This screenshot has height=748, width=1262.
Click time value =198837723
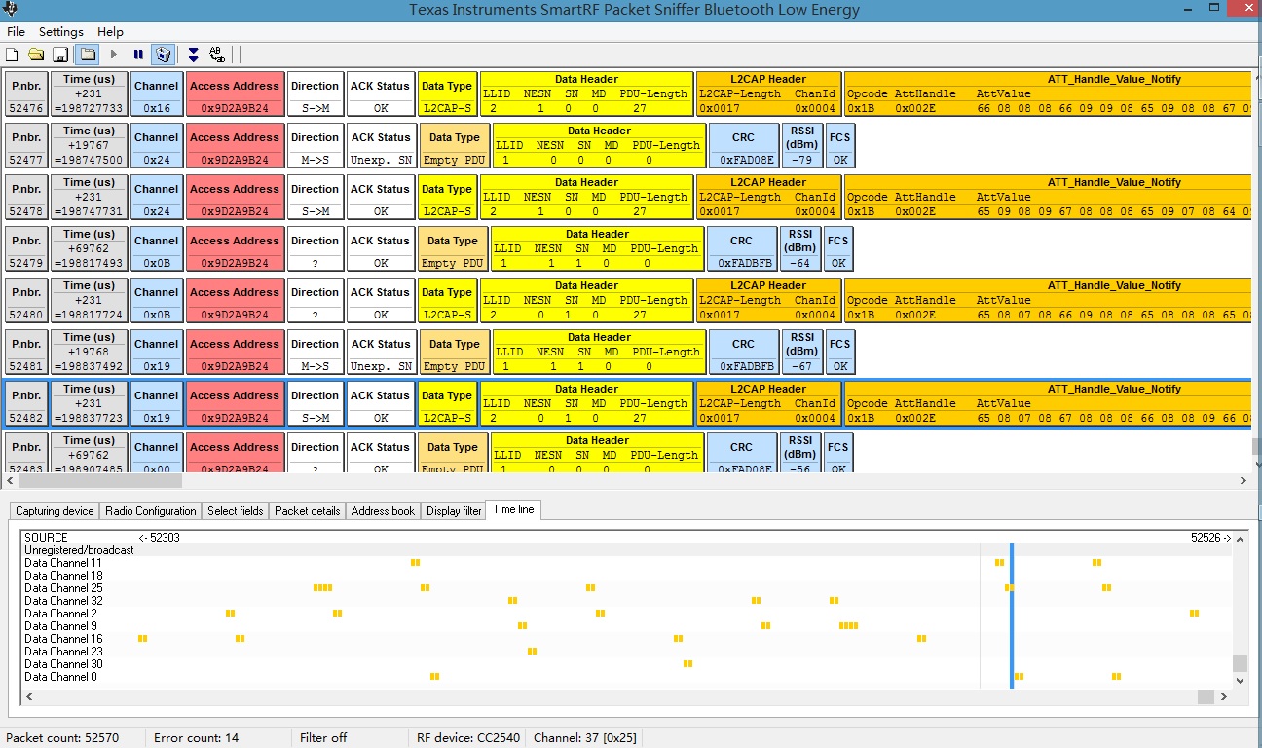89,418
